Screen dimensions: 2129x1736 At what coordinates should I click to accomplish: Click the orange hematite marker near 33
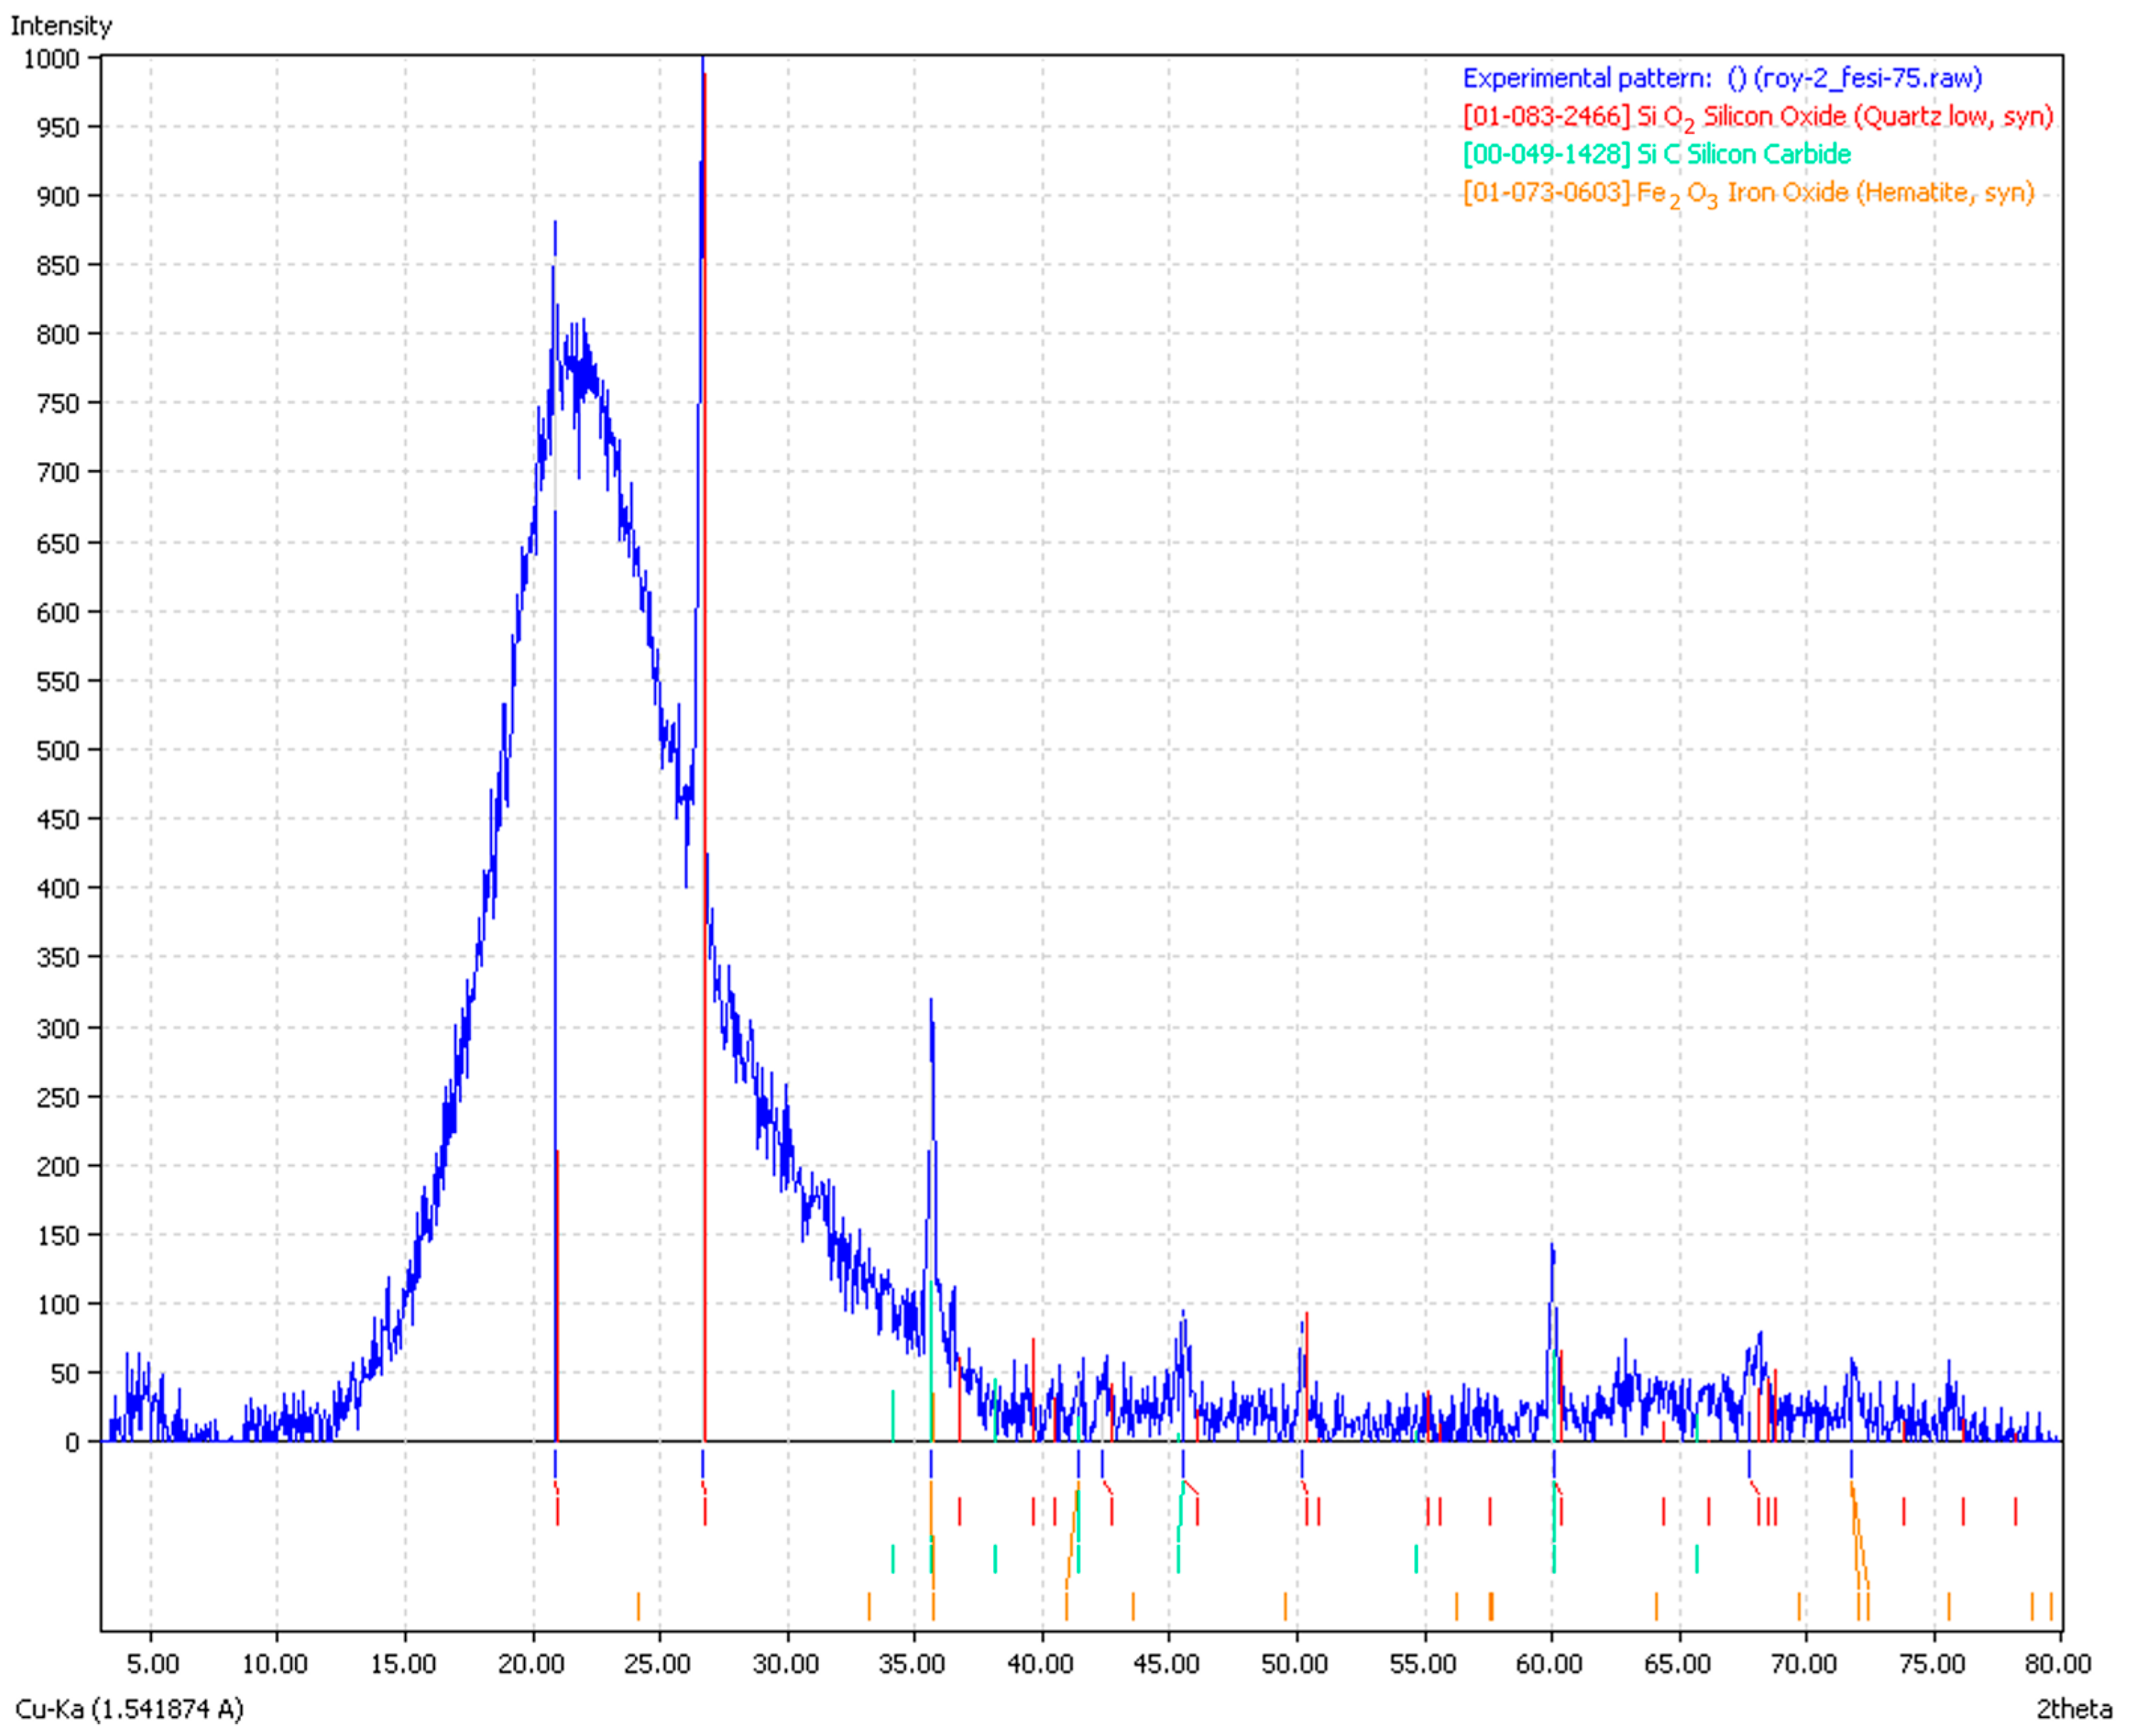(x=868, y=1606)
